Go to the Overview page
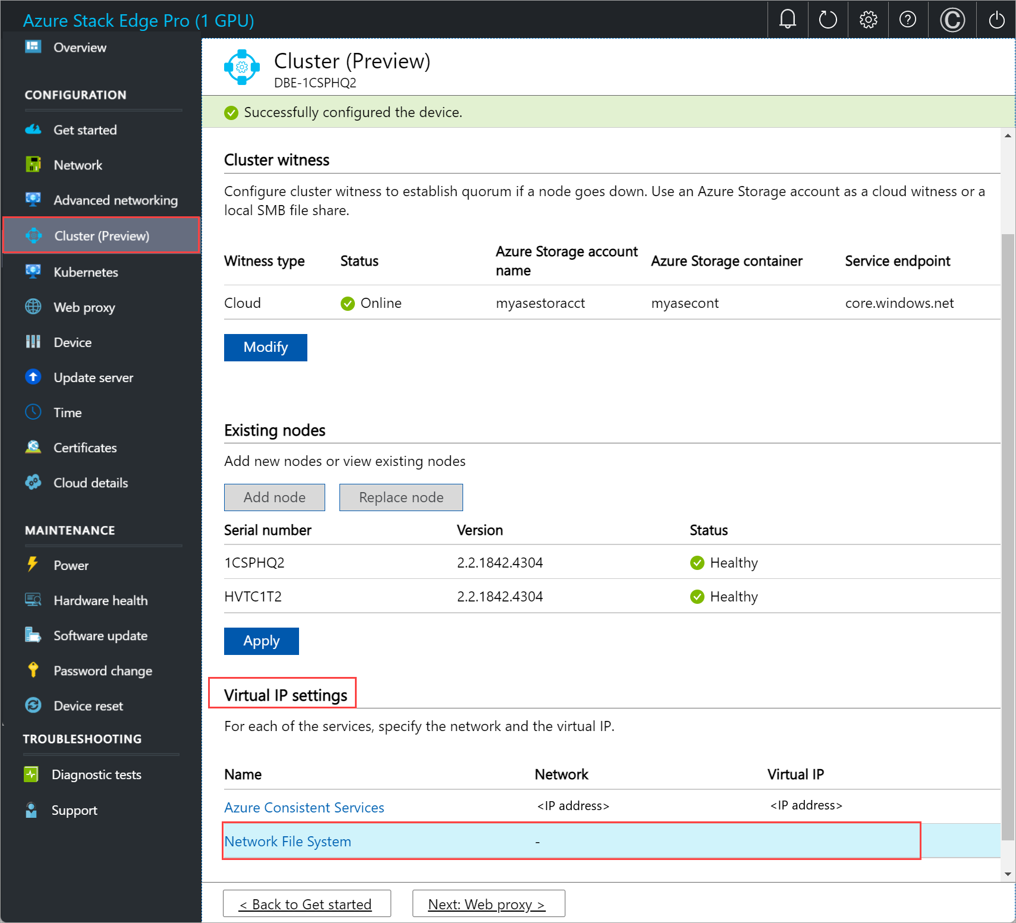Image resolution: width=1016 pixels, height=923 pixels. click(x=79, y=47)
